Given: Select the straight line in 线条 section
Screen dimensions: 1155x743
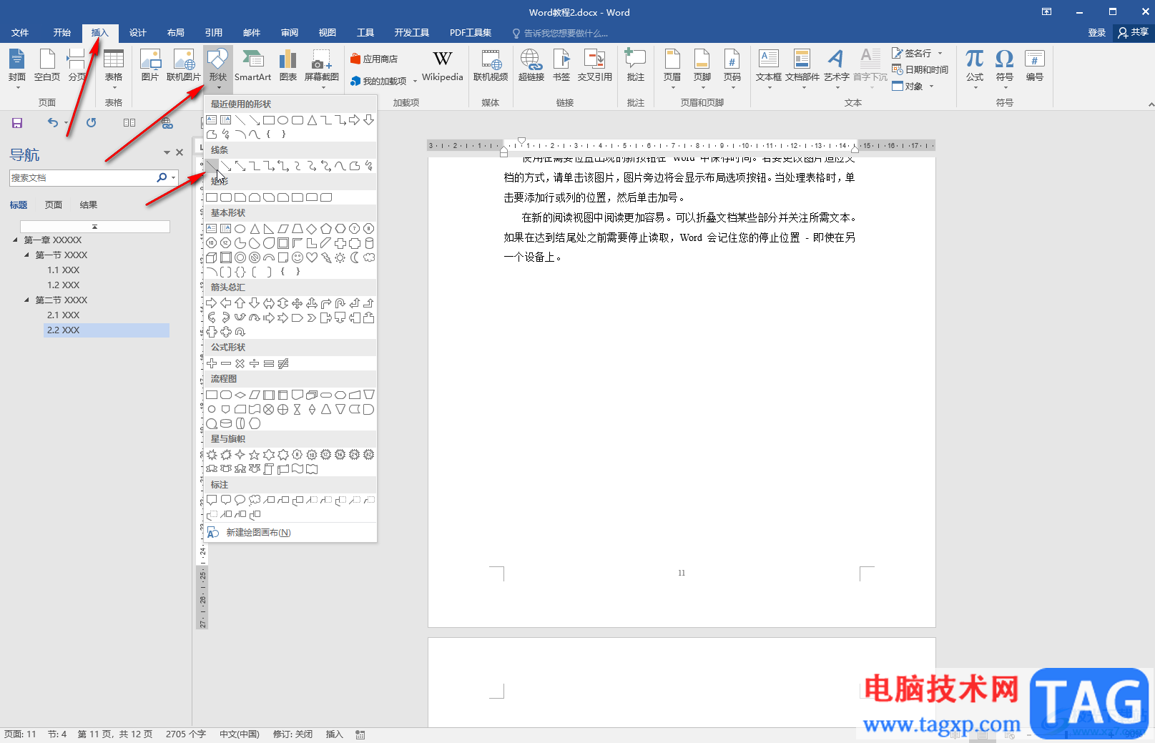Looking at the screenshot, I should pyautogui.click(x=212, y=166).
